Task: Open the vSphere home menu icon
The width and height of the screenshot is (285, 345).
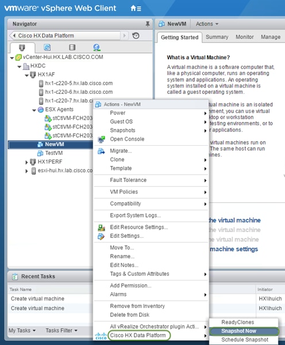Action: click(x=136, y=9)
